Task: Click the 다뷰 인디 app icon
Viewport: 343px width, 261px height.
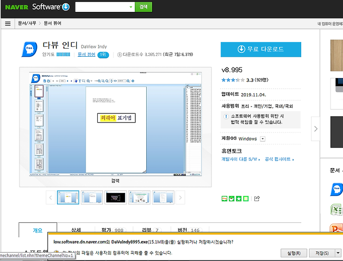Action: point(30,49)
